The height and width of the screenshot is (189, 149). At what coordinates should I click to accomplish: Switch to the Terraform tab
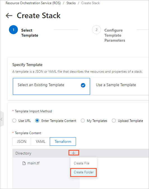pos(63,141)
